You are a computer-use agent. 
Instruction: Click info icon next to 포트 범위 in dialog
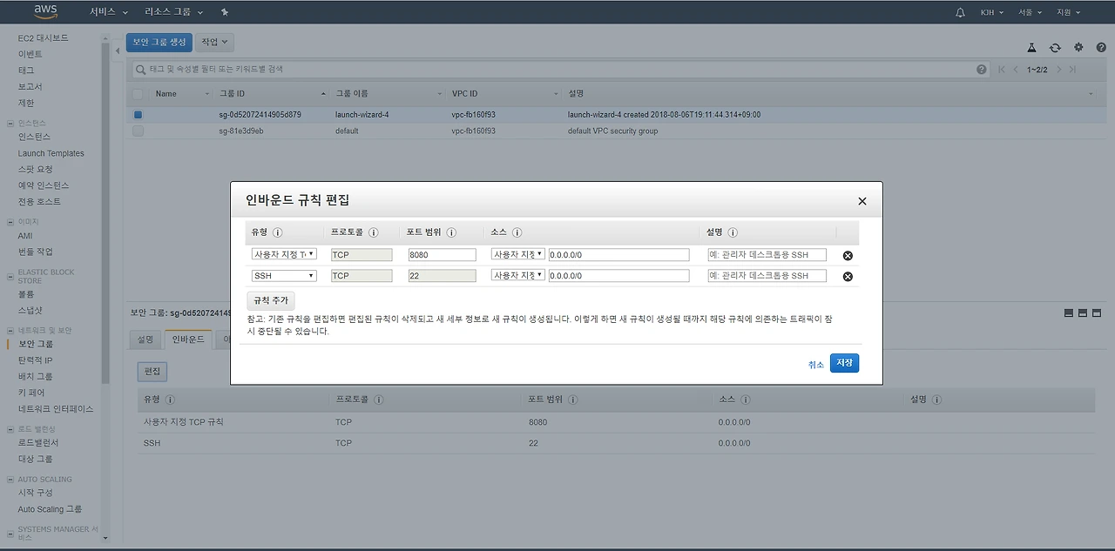pos(451,232)
